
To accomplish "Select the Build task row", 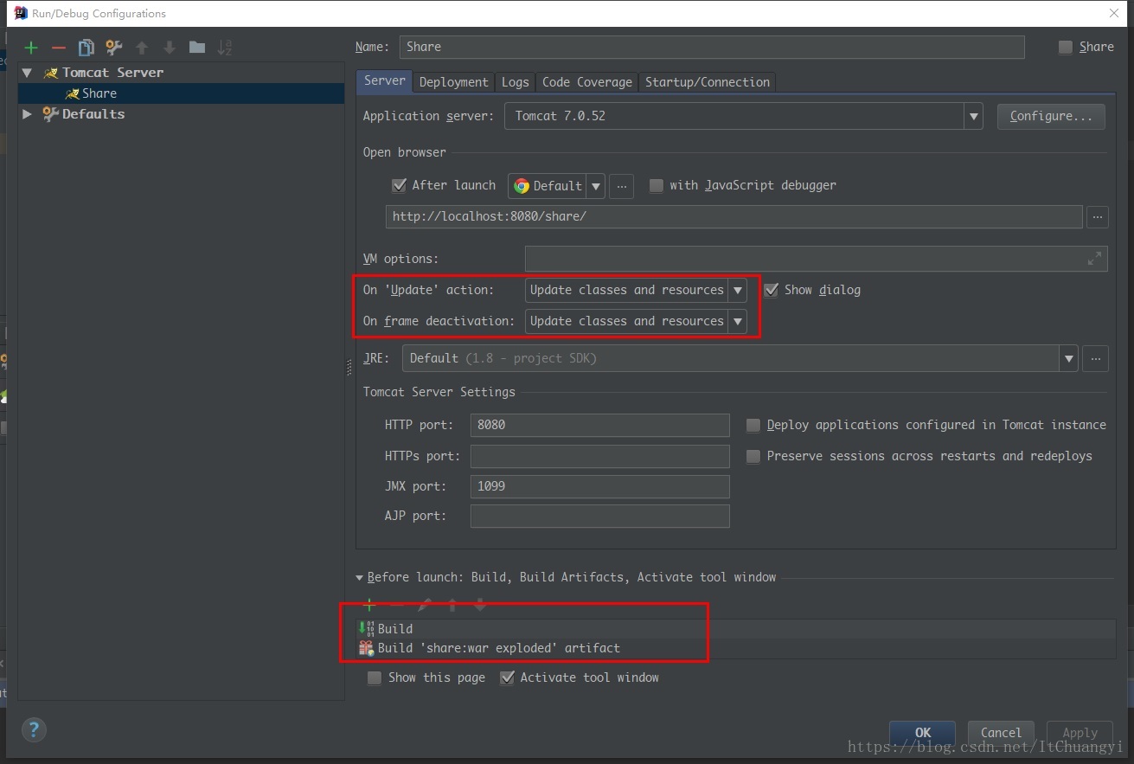I will pos(736,629).
